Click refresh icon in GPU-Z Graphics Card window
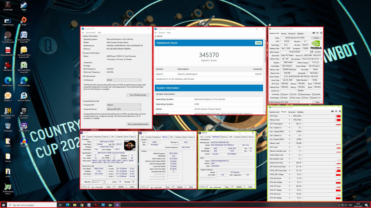 (x=317, y=33)
